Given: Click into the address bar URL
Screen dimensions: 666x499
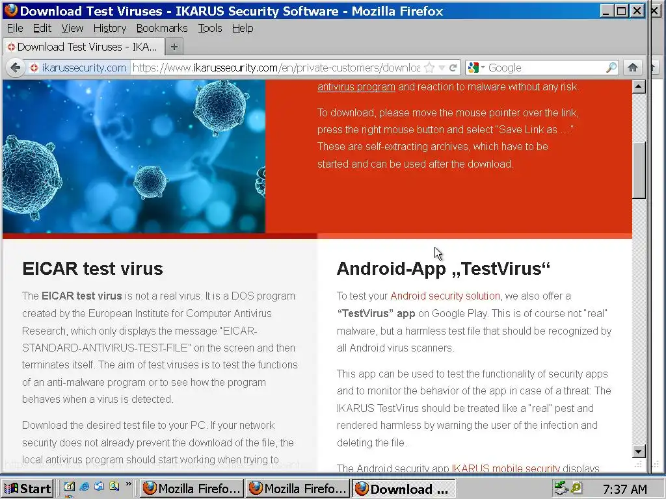Looking at the screenshot, I should pyautogui.click(x=276, y=68).
